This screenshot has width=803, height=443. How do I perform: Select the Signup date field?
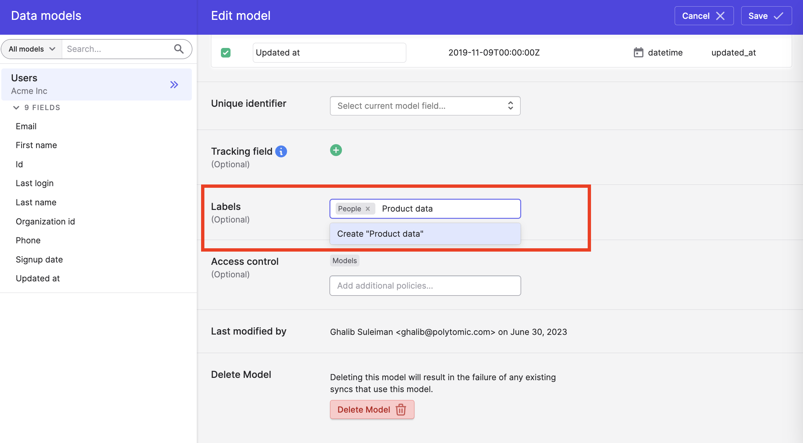coord(39,260)
